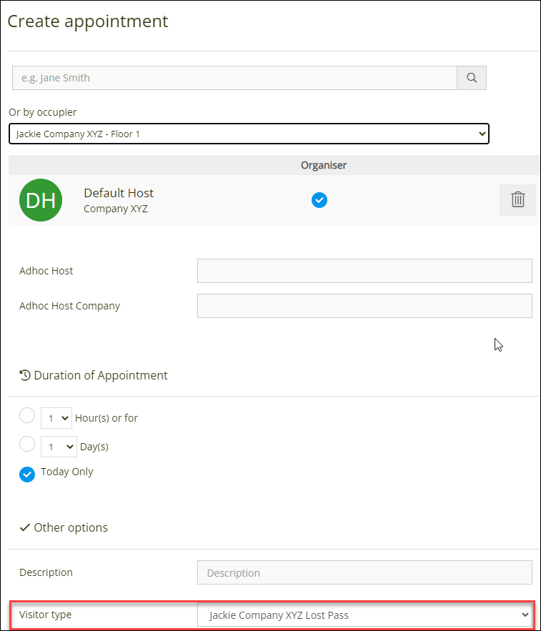Select the Hour(s) duration radio button
The height and width of the screenshot is (631, 541).
27,415
